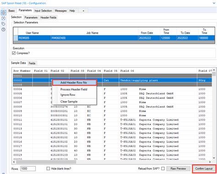Click the horizontal scroll left arrow
Screen dimensions: 217x174
pos(14,162)
